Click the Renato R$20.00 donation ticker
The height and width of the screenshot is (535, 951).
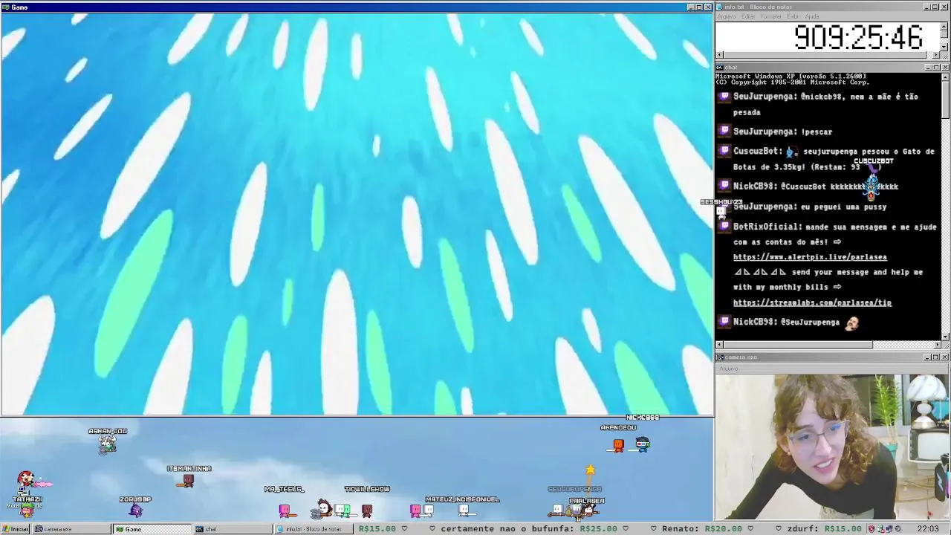(702, 529)
